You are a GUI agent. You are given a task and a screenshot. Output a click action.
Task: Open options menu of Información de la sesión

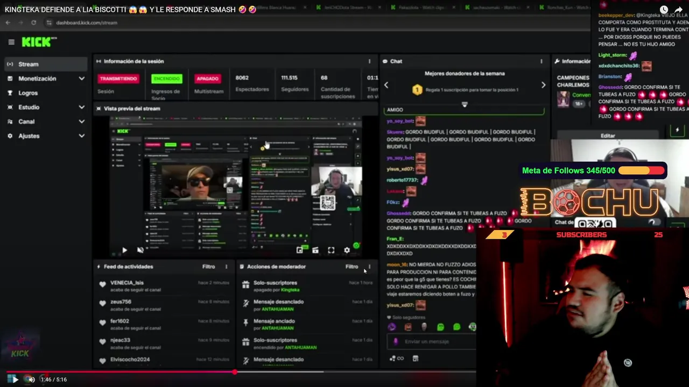[x=369, y=61]
